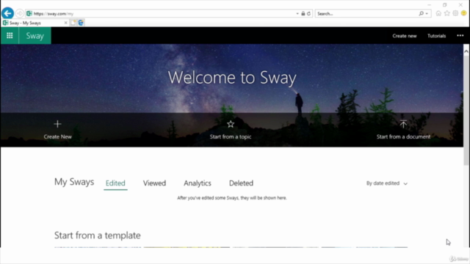Click the Sway logo in header
The width and height of the screenshot is (470, 264).
click(35, 36)
